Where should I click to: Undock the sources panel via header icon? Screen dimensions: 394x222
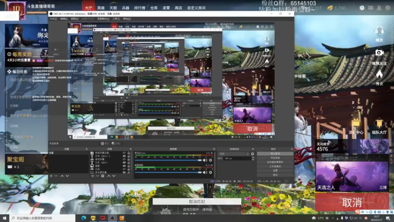tap(131, 149)
